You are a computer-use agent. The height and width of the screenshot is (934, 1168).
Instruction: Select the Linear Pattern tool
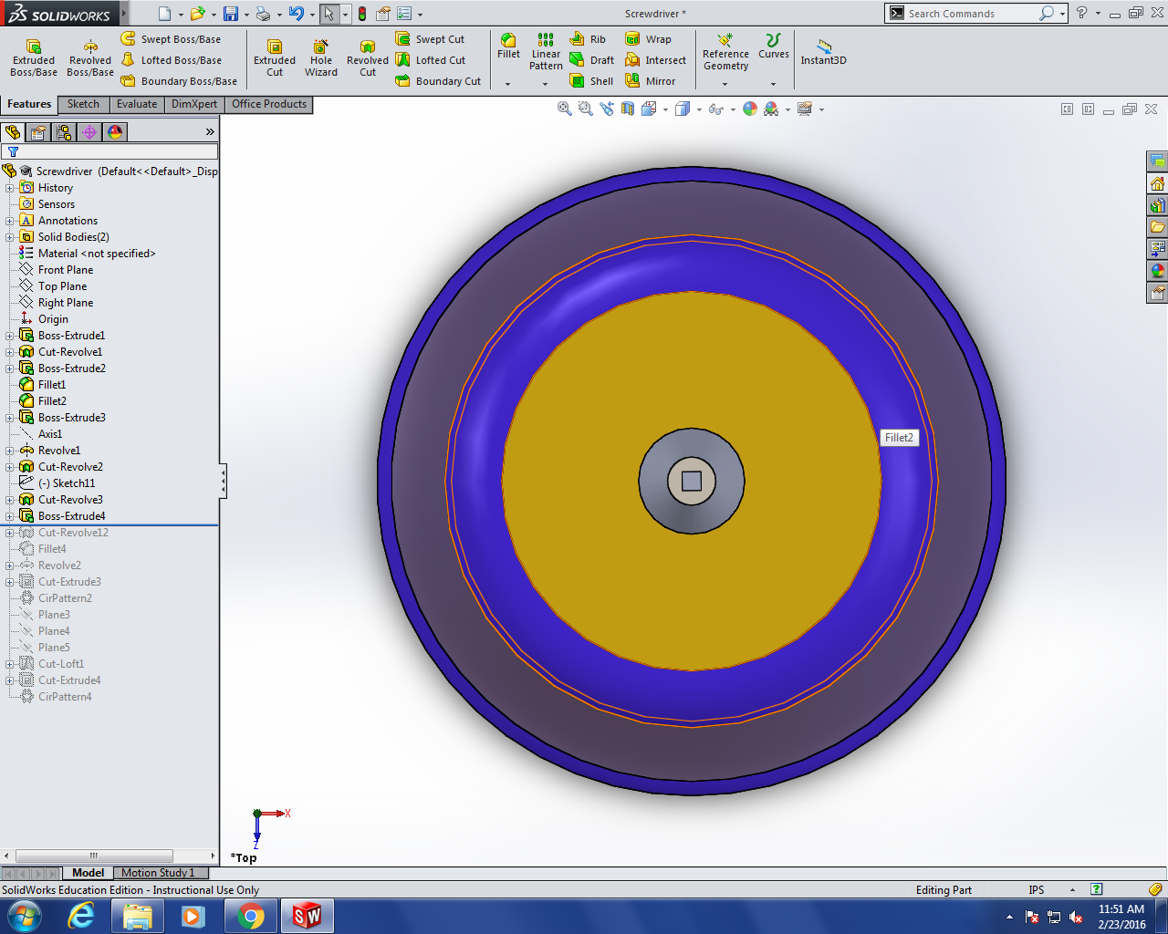546,51
